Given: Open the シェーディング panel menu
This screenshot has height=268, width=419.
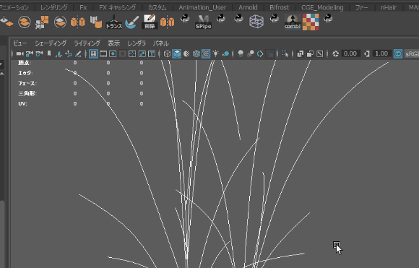Looking at the screenshot, I should coord(51,43).
